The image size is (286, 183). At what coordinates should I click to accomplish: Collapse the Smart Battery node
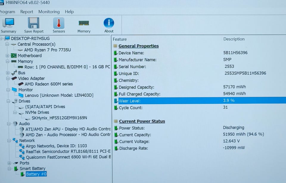9,169
